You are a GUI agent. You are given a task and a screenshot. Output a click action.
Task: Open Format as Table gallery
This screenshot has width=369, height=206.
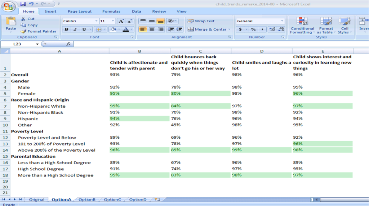326,26
